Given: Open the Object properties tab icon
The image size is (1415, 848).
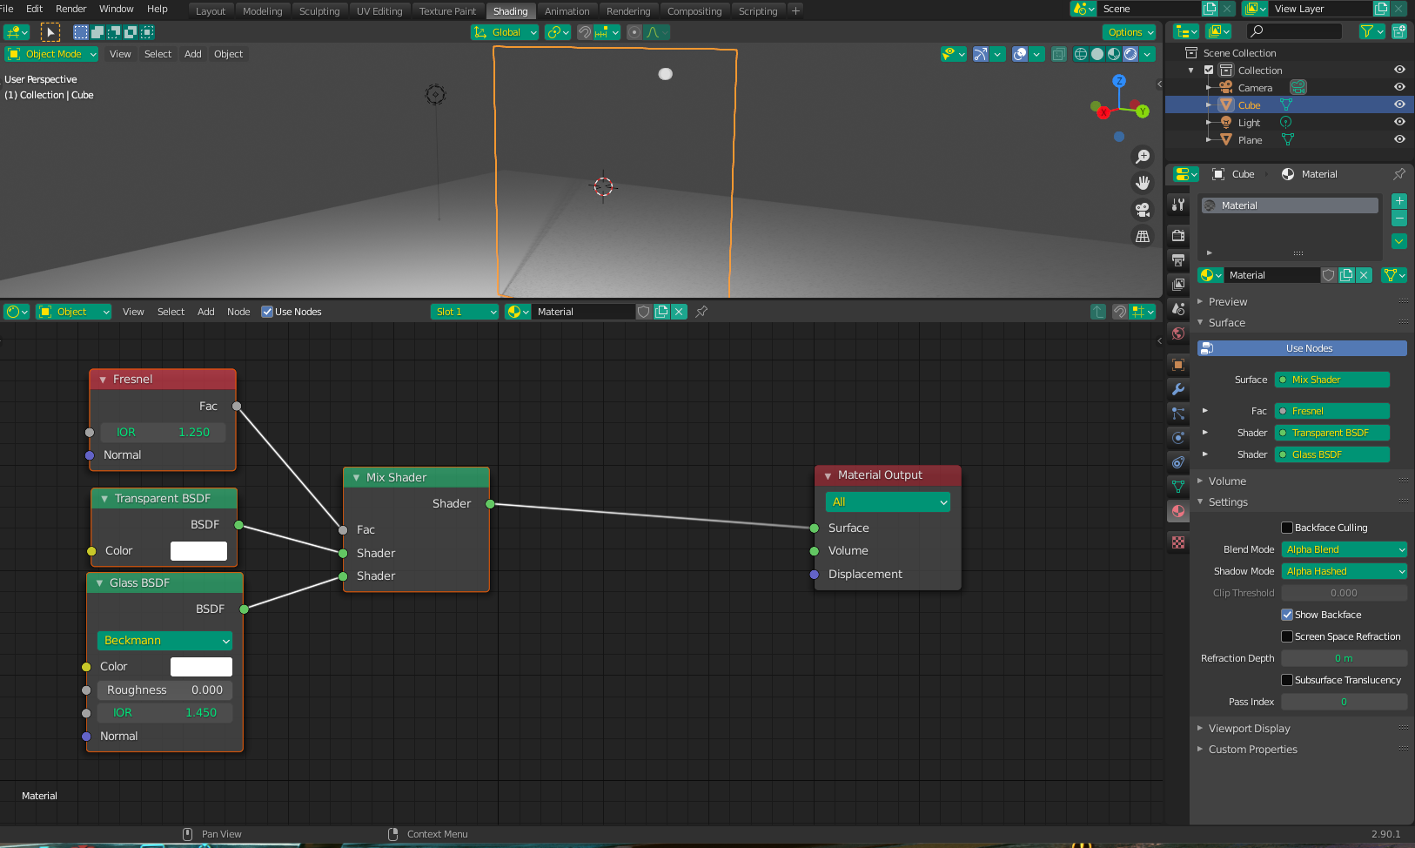Looking at the screenshot, I should [x=1178, y=365].
